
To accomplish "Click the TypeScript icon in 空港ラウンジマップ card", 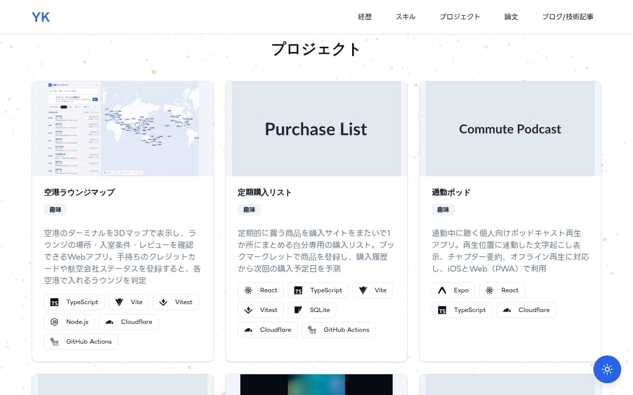I will coord(54,302).
